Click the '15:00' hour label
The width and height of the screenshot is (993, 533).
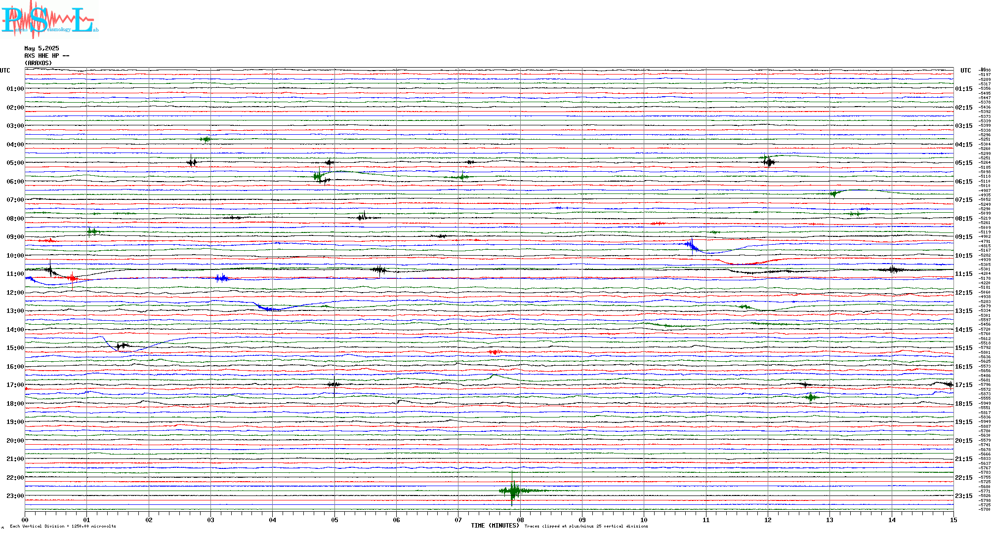coord(15,348)
